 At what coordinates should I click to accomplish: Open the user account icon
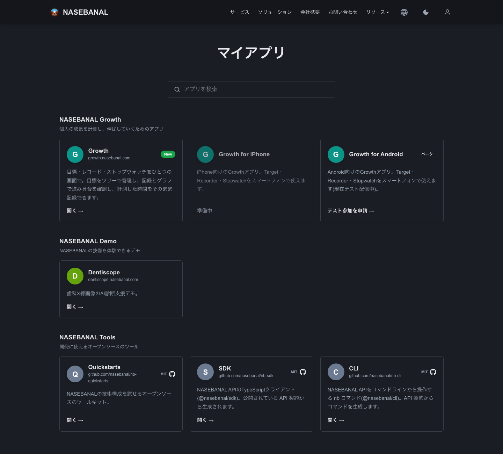point(447,12)
